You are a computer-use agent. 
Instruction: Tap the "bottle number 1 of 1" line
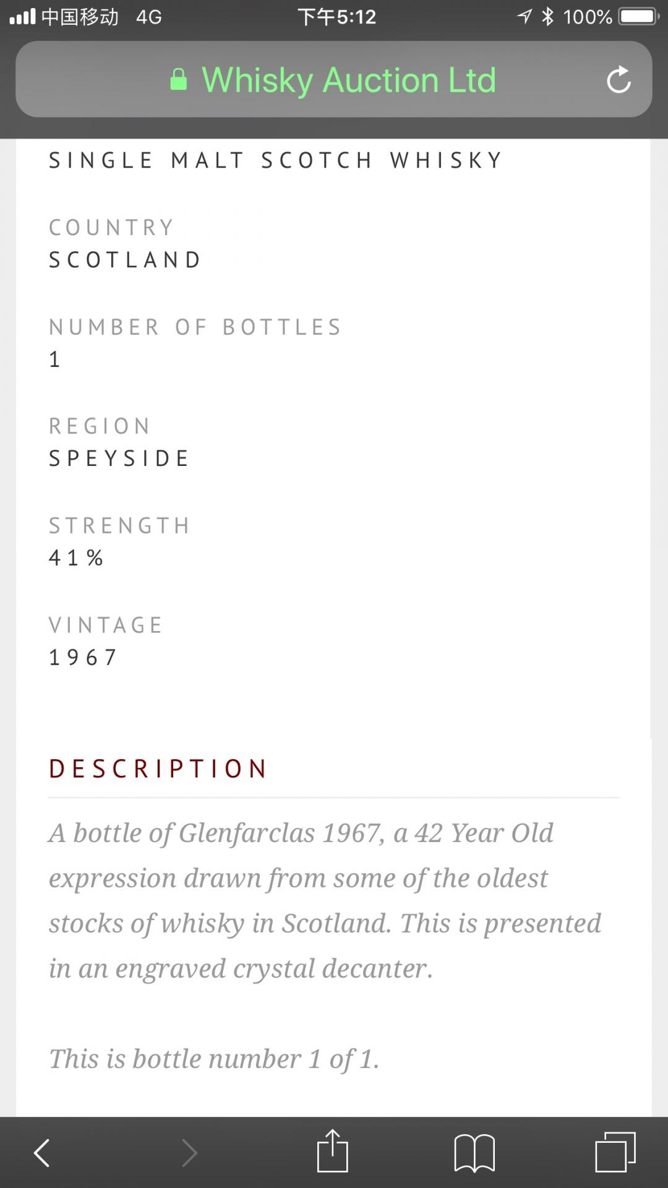tap(214, 1059)
